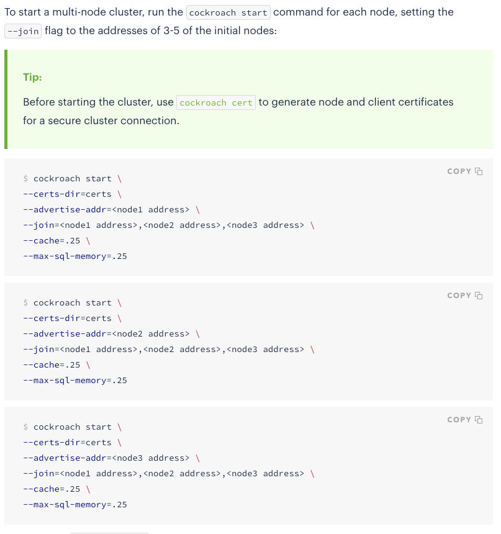Click the inline --join code snippet

(x=22, y=30)
